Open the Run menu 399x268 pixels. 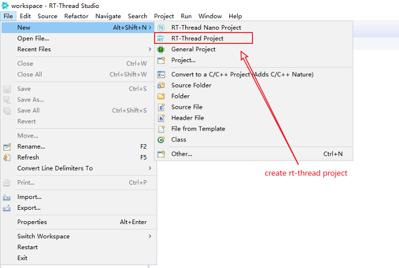(x=186, y=17)
